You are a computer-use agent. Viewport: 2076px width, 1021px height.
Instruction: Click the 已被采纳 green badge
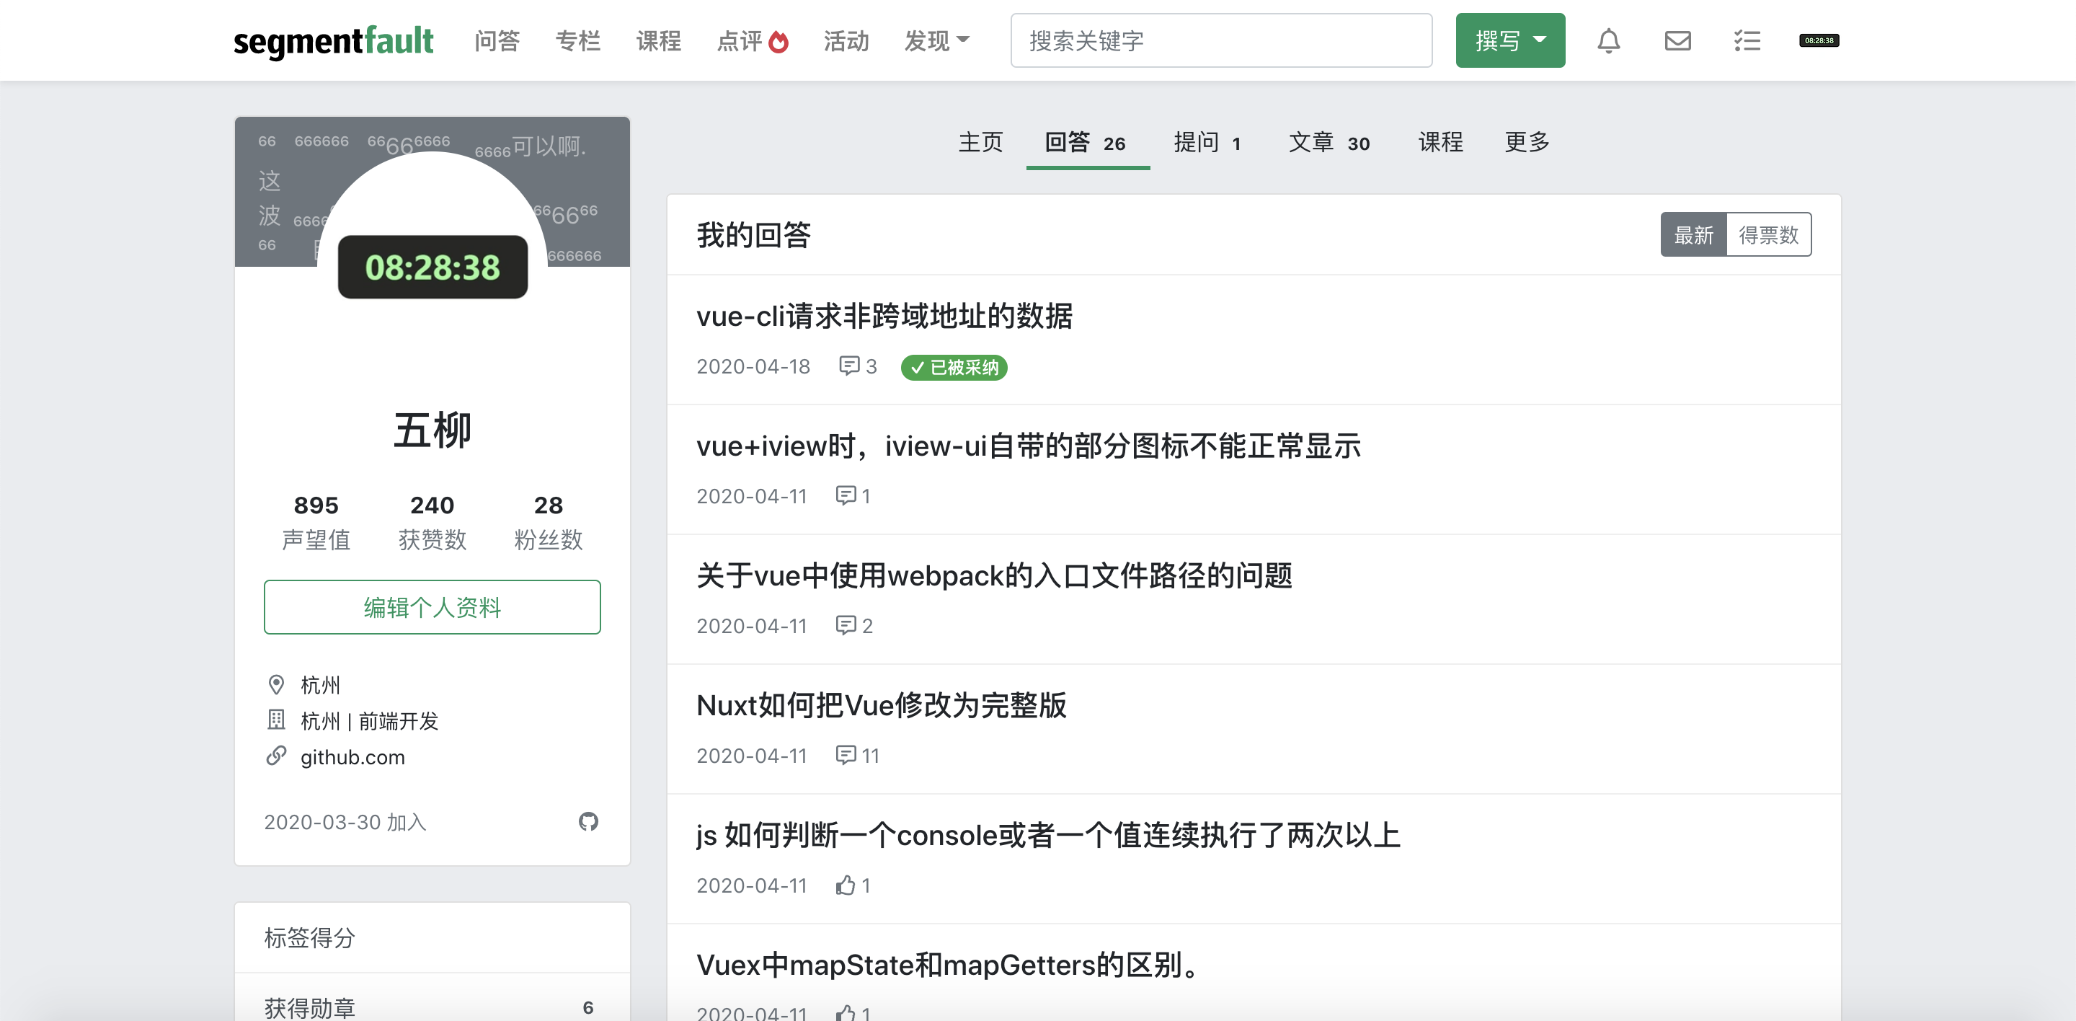954,368
